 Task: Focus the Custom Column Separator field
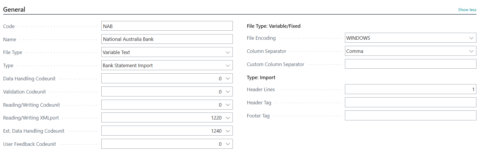[410, 64]
